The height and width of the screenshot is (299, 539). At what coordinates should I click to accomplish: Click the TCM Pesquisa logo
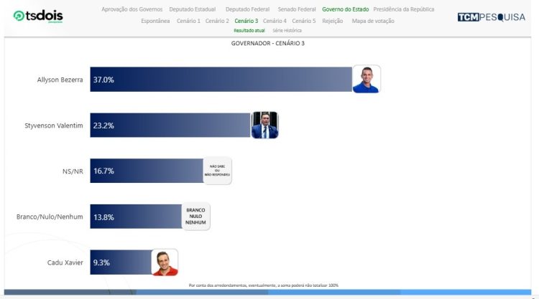point(491,16)
